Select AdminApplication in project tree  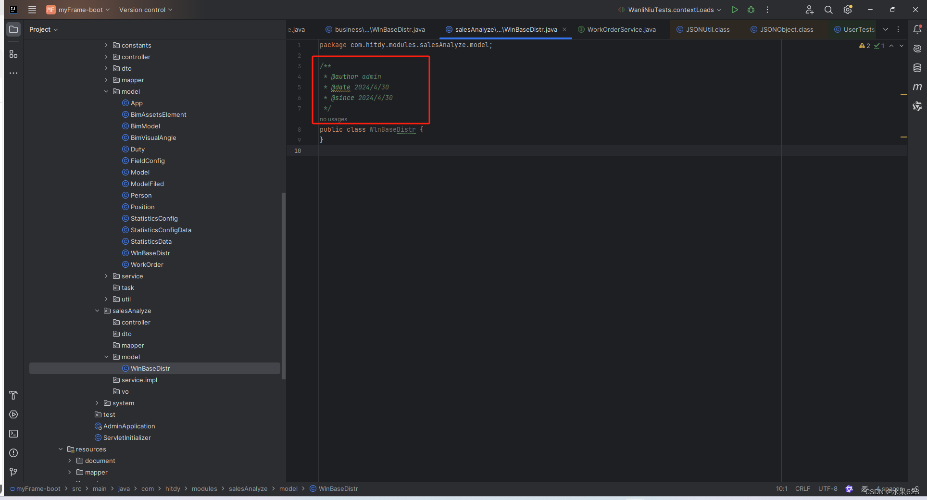(129, 426)
